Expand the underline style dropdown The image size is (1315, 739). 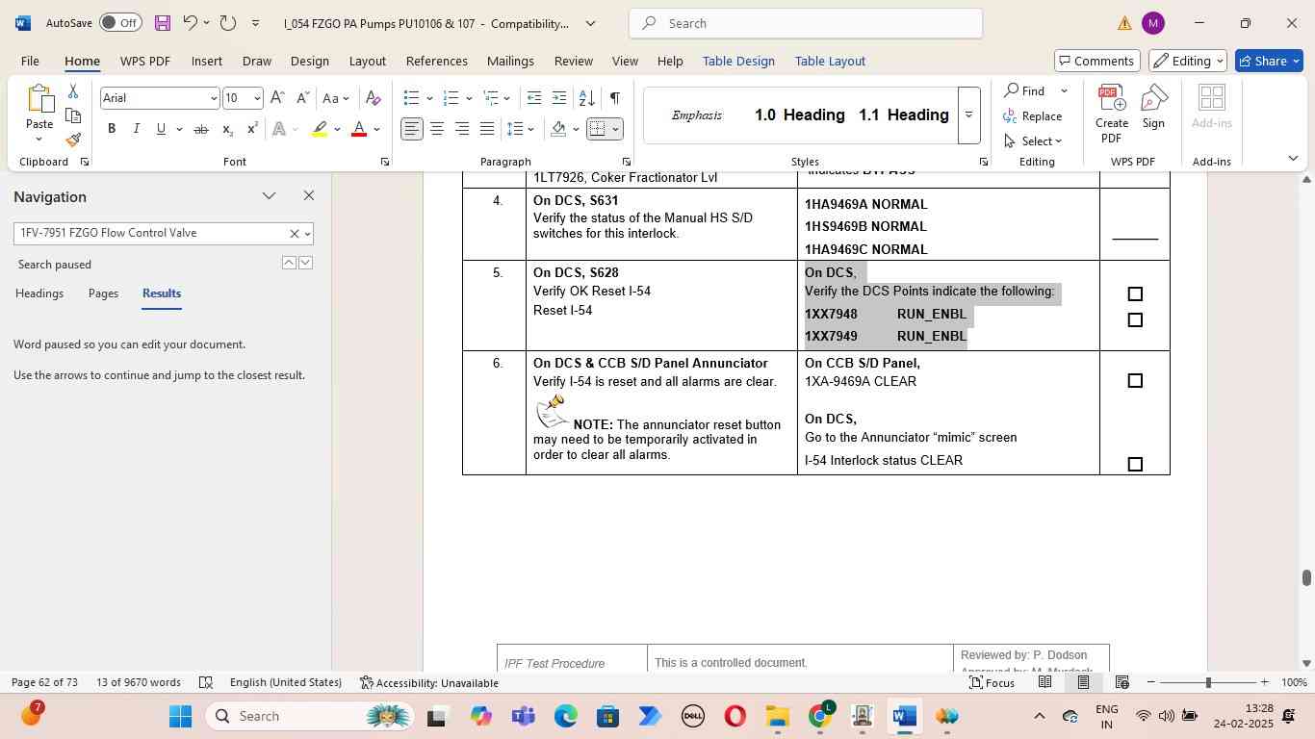(x=179, y=129)
